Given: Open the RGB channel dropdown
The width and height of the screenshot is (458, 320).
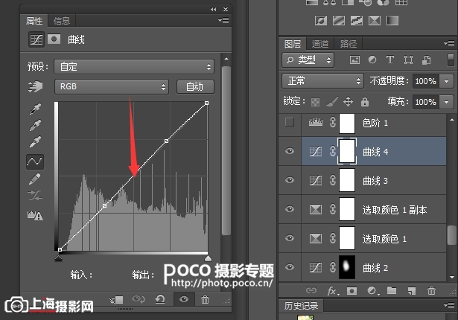Looking at the screenshot, I should (112, 87).
